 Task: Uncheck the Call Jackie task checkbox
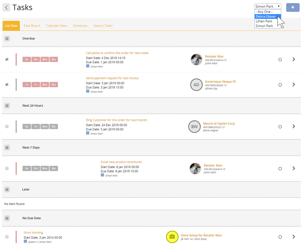(x=7, y=59)
